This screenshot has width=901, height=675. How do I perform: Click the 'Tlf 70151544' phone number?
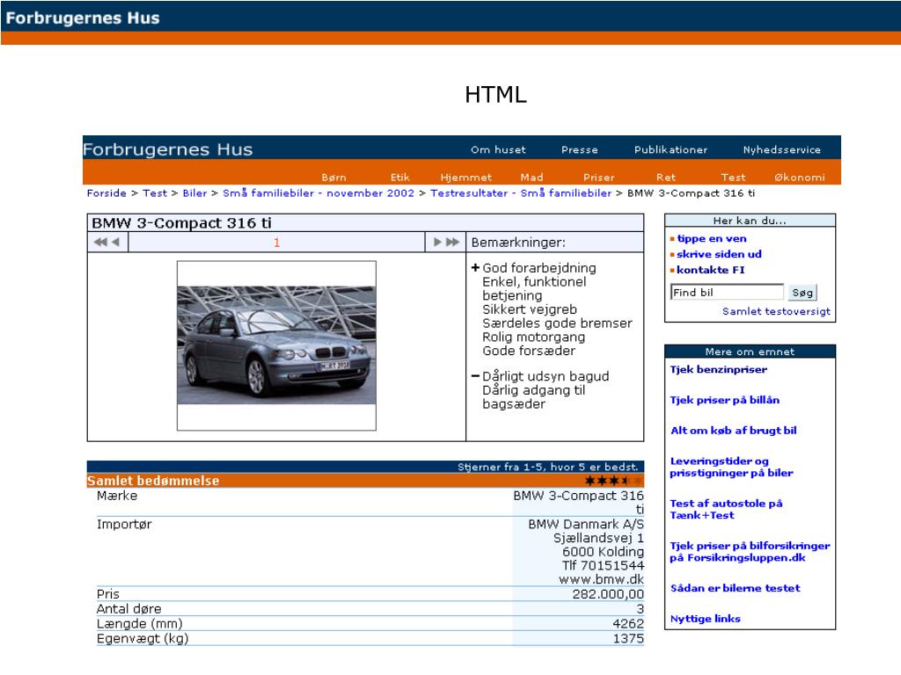click(603, 565)
